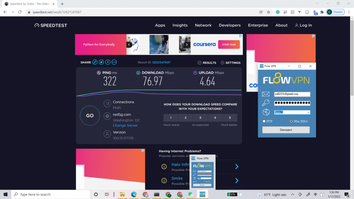This screenshot has width=354, height=199.
Task: Open a new browser tab
Action: click(62, 4)
